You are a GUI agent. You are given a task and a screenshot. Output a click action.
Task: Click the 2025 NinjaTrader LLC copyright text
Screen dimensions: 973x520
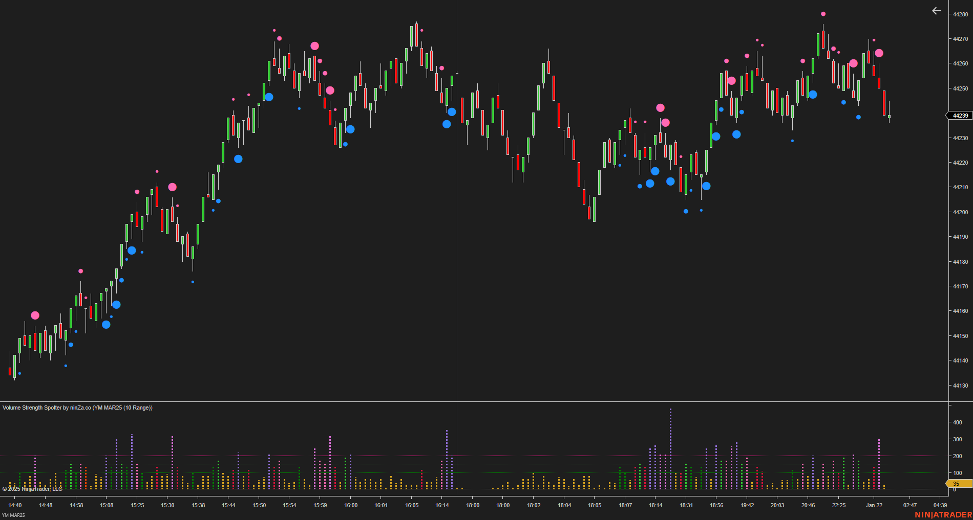click(32, 489)
